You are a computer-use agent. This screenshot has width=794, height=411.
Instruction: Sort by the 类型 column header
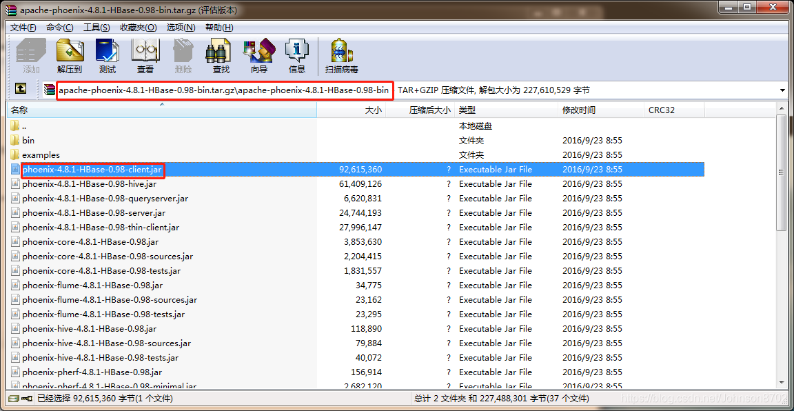coord(507,110)
